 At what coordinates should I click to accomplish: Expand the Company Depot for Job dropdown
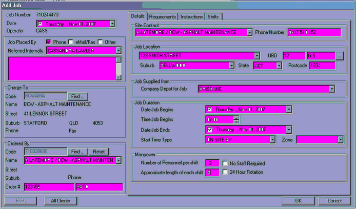[332, 89]
